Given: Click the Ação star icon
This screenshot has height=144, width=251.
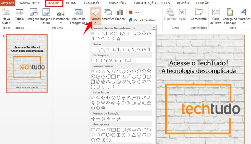Looking at the screenshot, I should click(x=182, y=12).
